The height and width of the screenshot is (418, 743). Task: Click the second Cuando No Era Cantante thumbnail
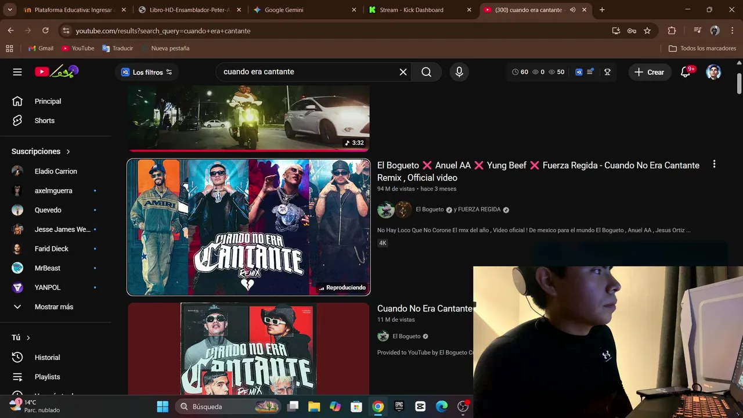click(x=248, y=348)
